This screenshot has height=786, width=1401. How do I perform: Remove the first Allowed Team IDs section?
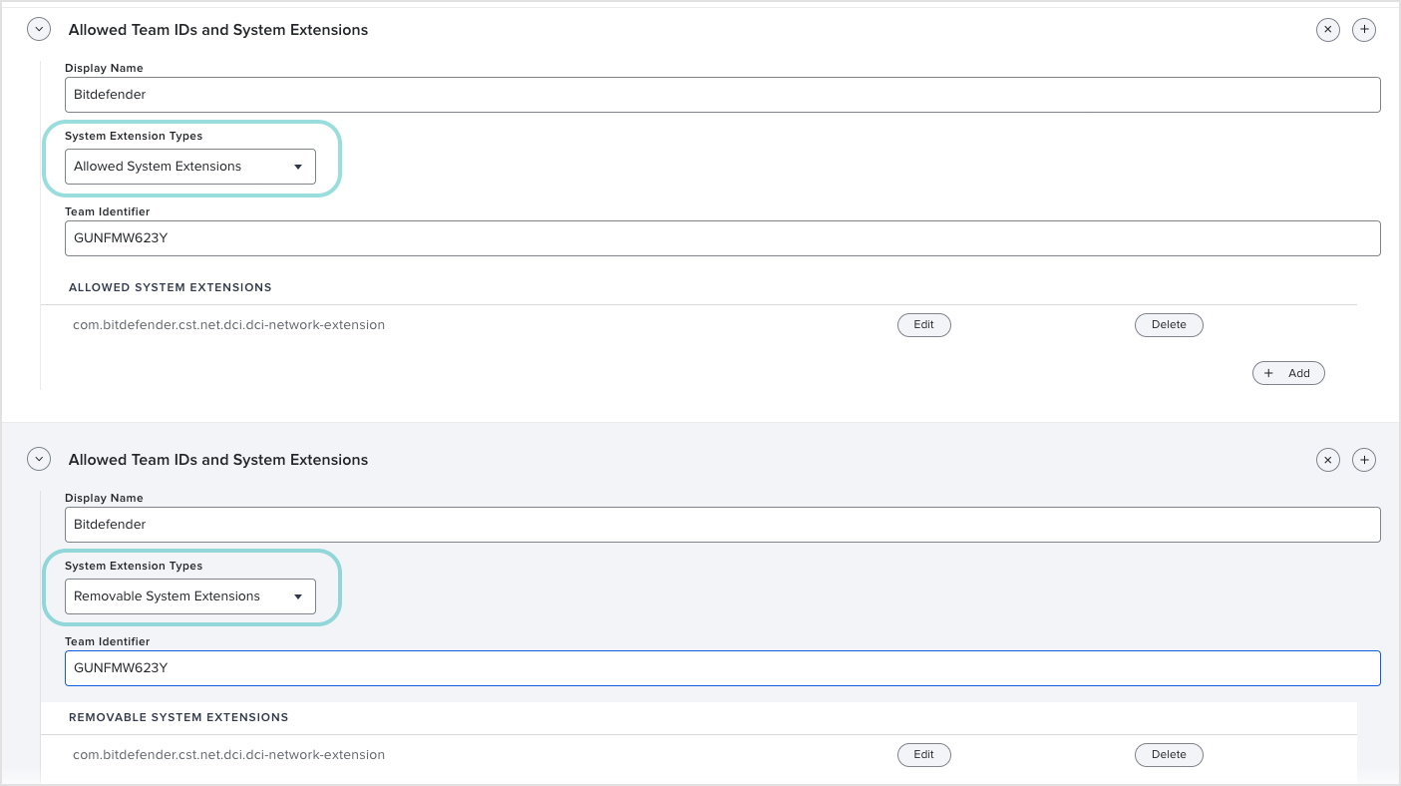(1327, 29)
